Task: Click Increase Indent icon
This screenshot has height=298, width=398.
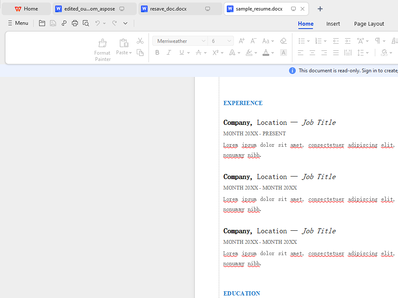Action: click(x=348, y=41)
